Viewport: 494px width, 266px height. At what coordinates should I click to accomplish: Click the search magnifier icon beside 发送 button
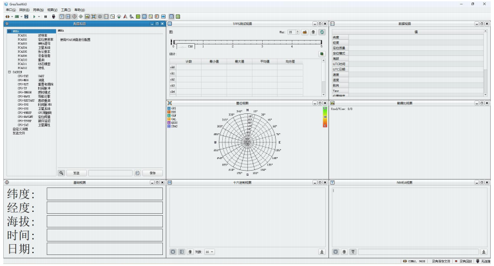62,173
